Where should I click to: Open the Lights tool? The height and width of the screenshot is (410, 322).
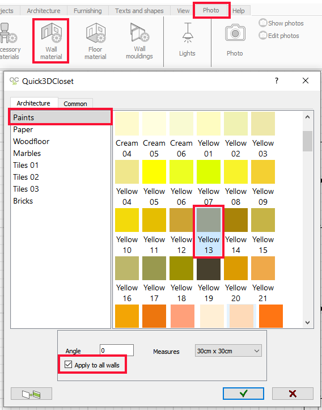[187, 40]
